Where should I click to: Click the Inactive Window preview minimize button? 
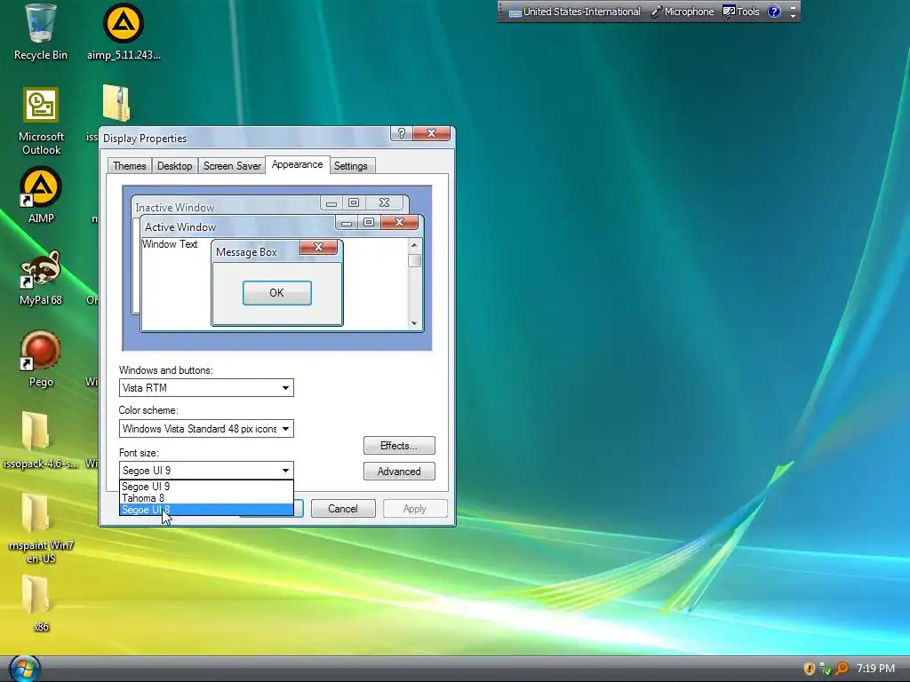point(331,203)
